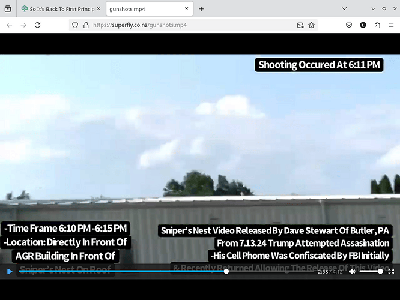This screenshot has width=400, height=300.
Task: Play the gunshots video
Action: pyautogui.click(x=9, y=272)
